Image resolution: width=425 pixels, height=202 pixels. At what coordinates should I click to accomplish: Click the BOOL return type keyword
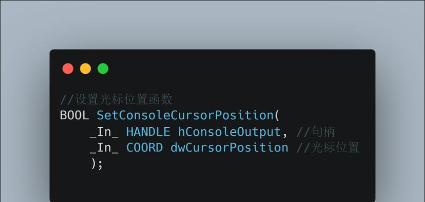click(x=74, y=115)
